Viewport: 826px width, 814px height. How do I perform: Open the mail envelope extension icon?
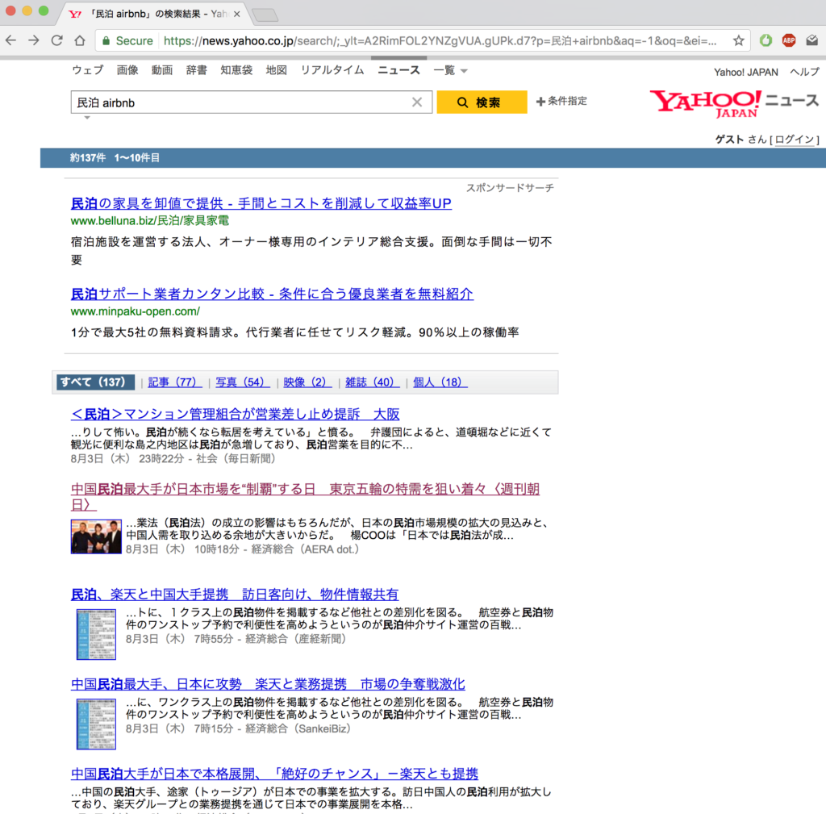coord(811,40)
